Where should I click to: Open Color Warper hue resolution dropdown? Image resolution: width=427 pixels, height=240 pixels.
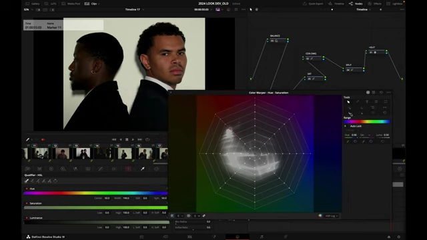click(x=180, y=216)
